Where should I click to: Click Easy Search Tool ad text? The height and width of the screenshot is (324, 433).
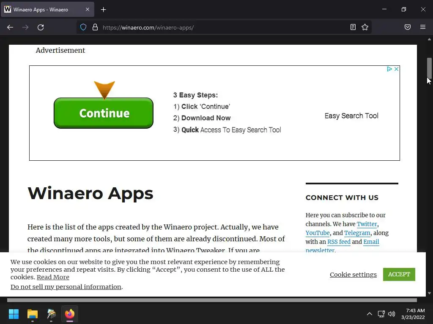coord(351,116)
